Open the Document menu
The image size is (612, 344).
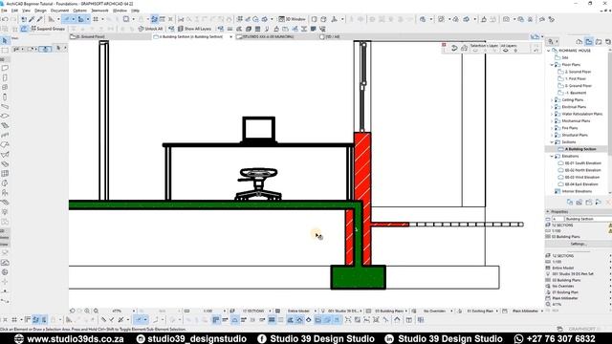[x=59, y=11]
